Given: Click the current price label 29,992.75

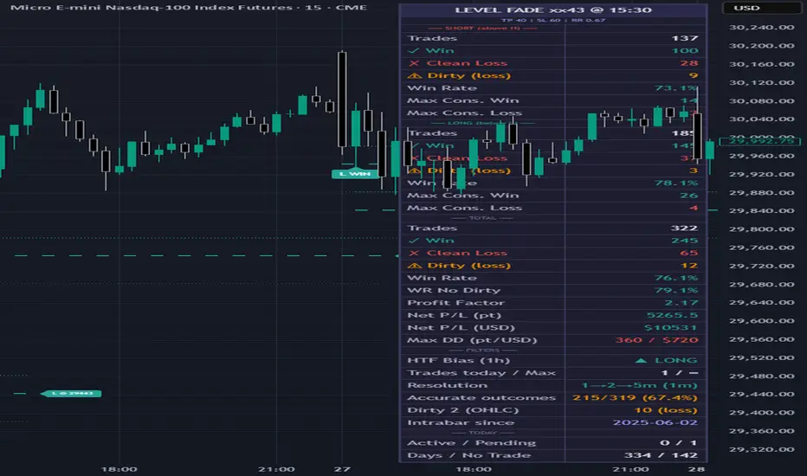Looking at the screenshot, I should [x=761, y=141].
